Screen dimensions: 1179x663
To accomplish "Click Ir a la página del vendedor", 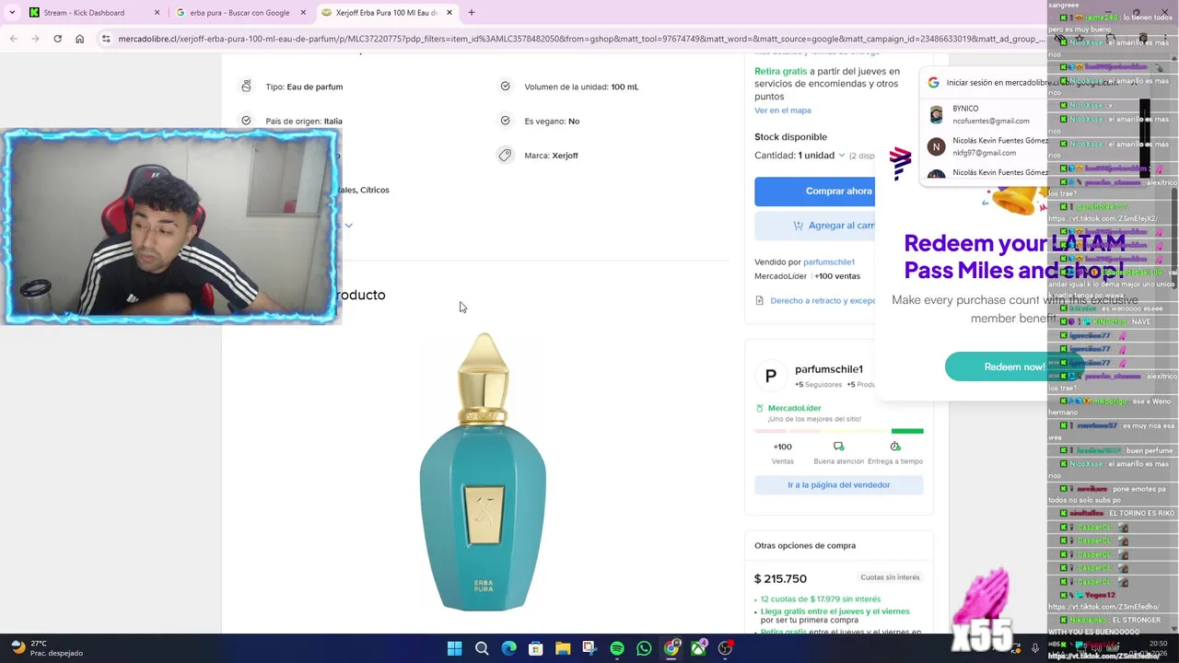I will pos(838,485).
